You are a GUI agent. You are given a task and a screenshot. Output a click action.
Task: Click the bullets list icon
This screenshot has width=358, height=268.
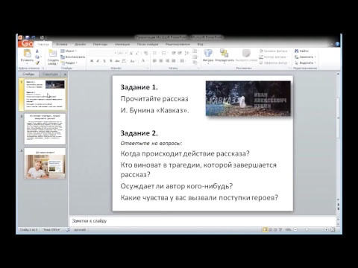click(155, 53)
